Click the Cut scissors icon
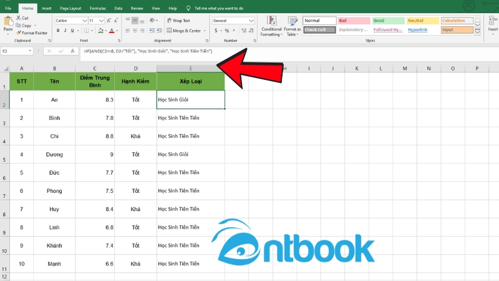The height and width of the screenshot is (281, 499). (19, 18)
